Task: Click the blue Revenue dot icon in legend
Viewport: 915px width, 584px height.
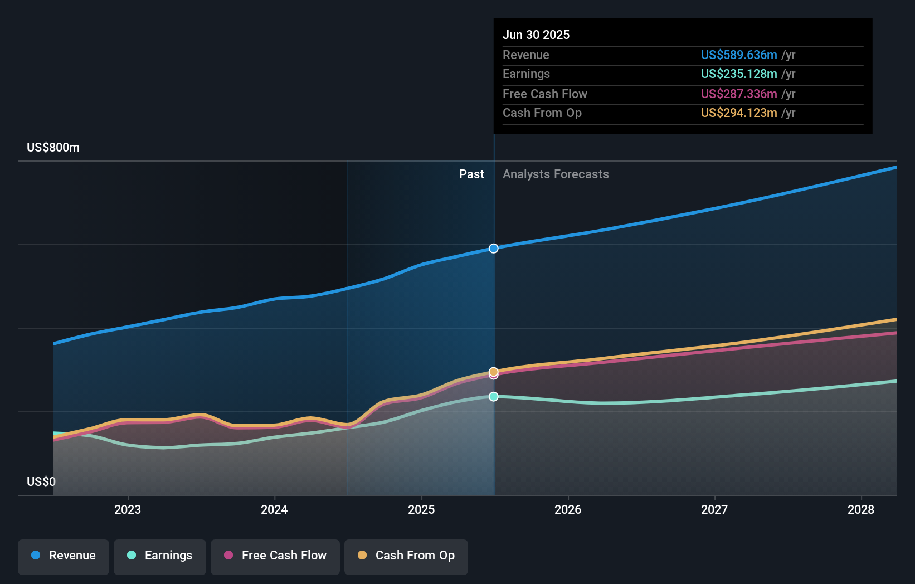Action: pos(35,556)
